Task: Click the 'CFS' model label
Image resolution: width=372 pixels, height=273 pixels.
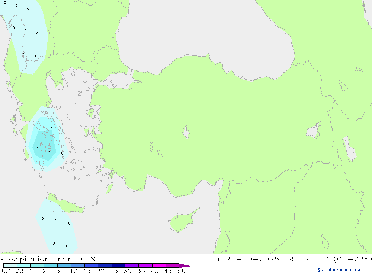Action: pyautogui.click(x=88, y=259)
